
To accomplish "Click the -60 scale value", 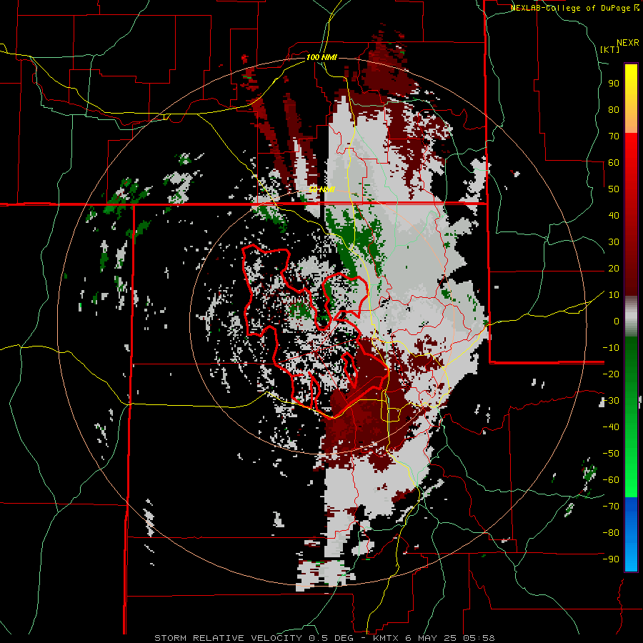I will pos(611,480).
